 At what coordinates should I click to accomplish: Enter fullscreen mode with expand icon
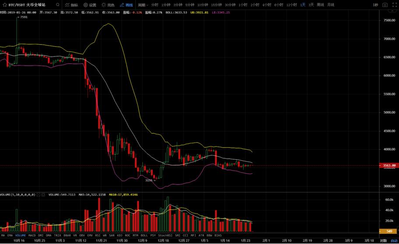click(394, 5)
